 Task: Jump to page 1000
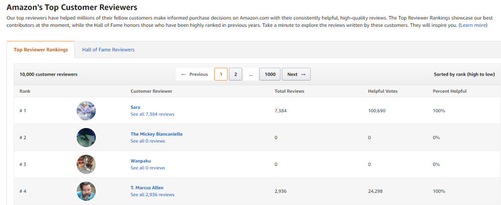pyautogui.click(x=270, y=74)
